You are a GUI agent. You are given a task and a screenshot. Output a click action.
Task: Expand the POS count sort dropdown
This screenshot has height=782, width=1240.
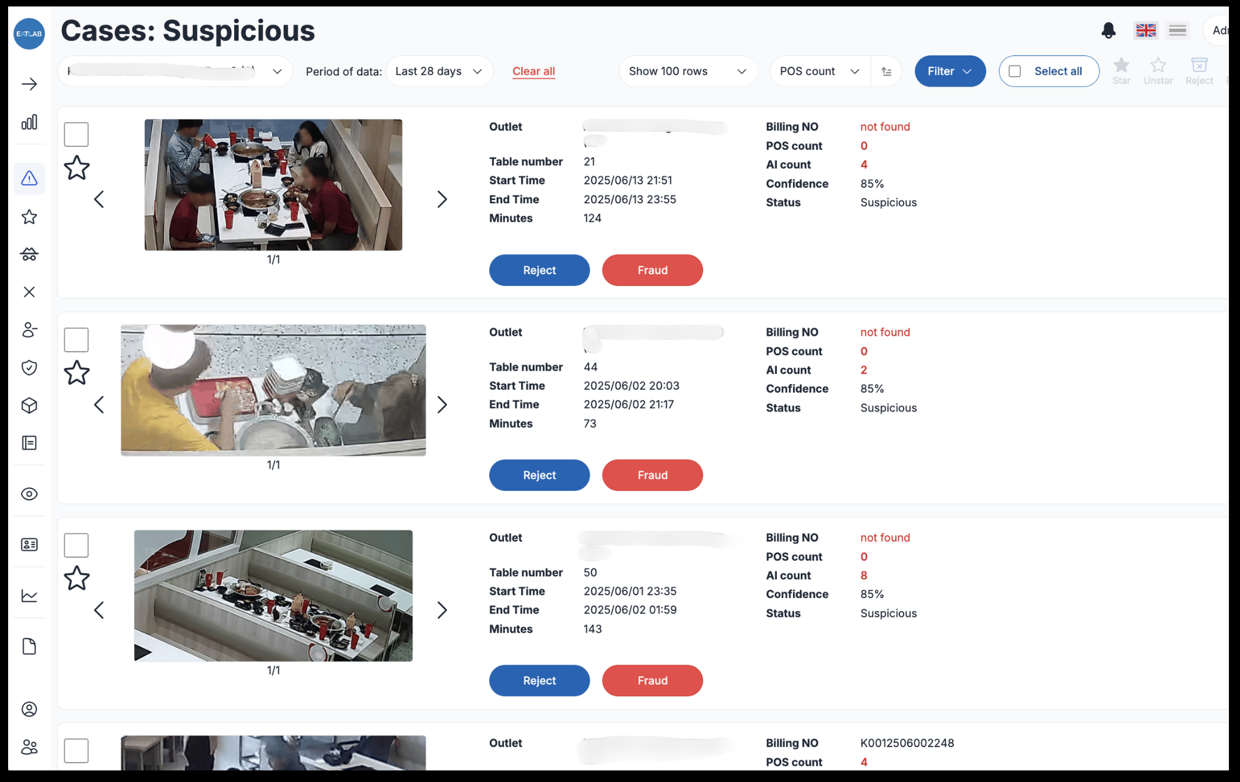tap(819, 71)
